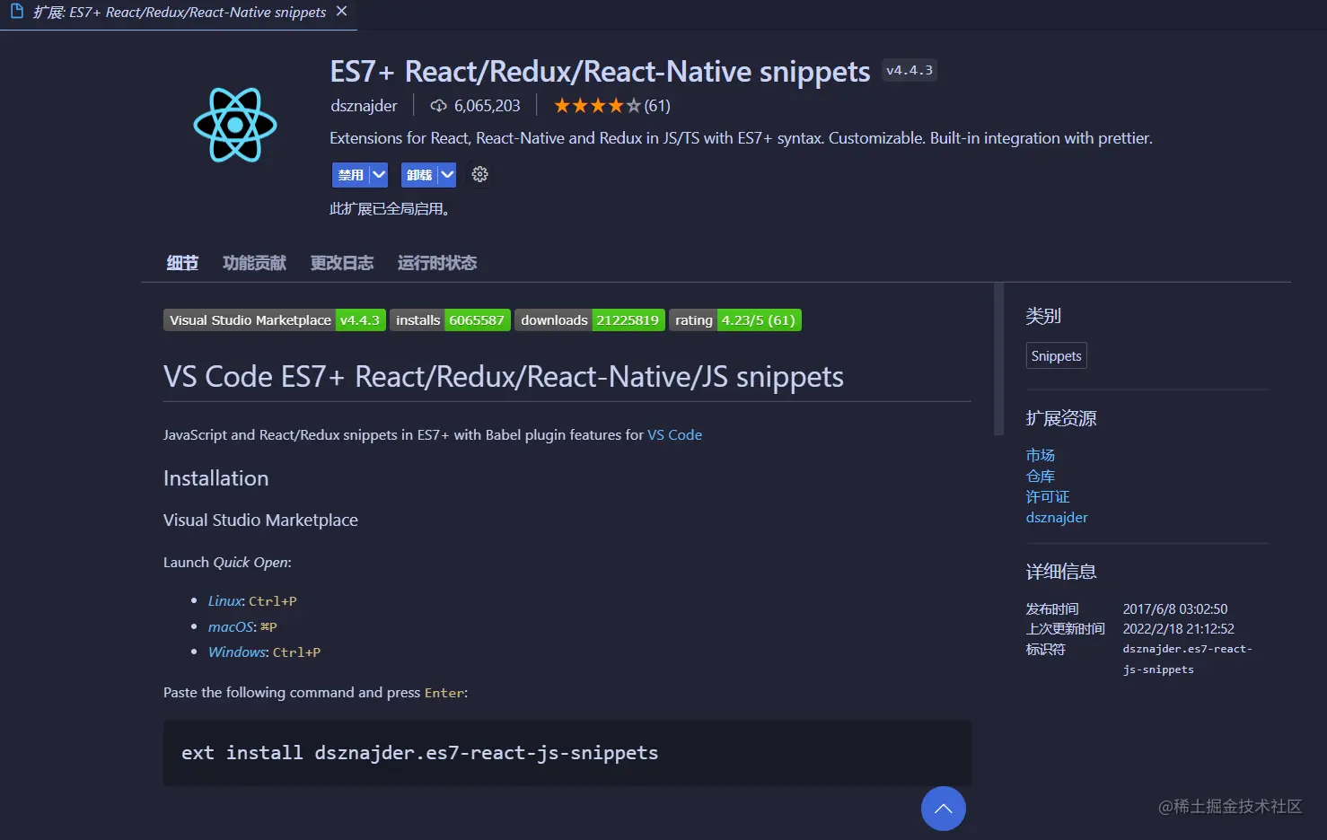Select the Snippets category tag
Image resolution: width=1327 pixels, height=840 pixels.
point(1057,356)
